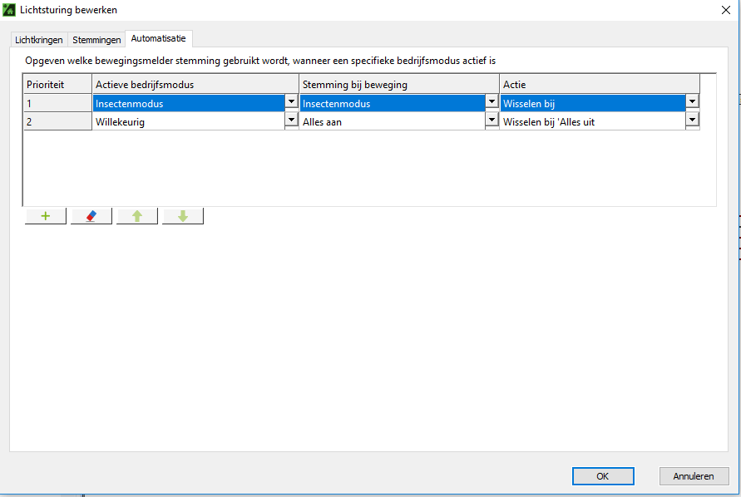Move selected rule up with green arrow
741x497 pixels.
(137, 216)
